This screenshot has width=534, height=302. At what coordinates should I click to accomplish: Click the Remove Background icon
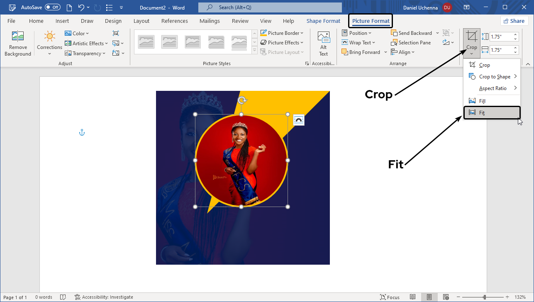[x=18, y=37]
